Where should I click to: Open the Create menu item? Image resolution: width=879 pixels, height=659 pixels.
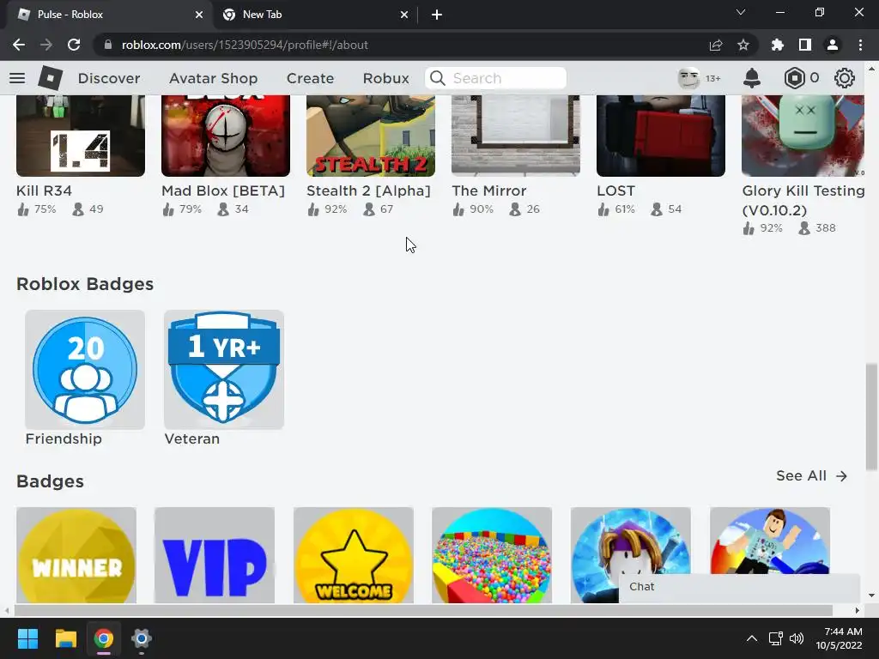(x=310, y=78)
